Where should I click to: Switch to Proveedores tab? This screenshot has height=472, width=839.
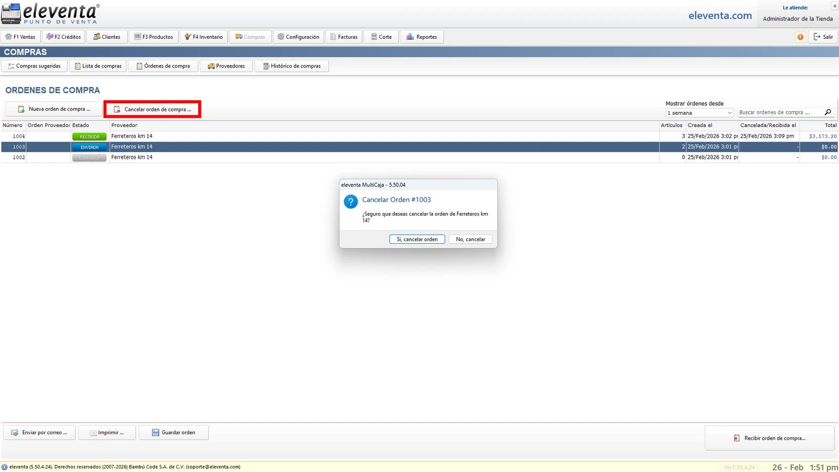[226, 66]
